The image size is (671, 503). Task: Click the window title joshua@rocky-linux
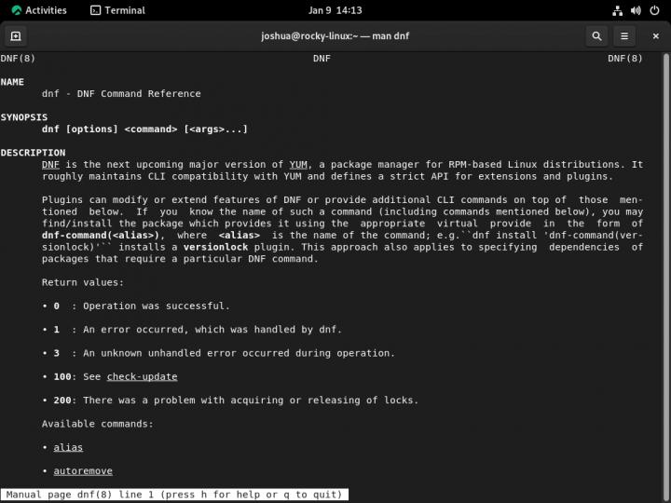(335, 36)
